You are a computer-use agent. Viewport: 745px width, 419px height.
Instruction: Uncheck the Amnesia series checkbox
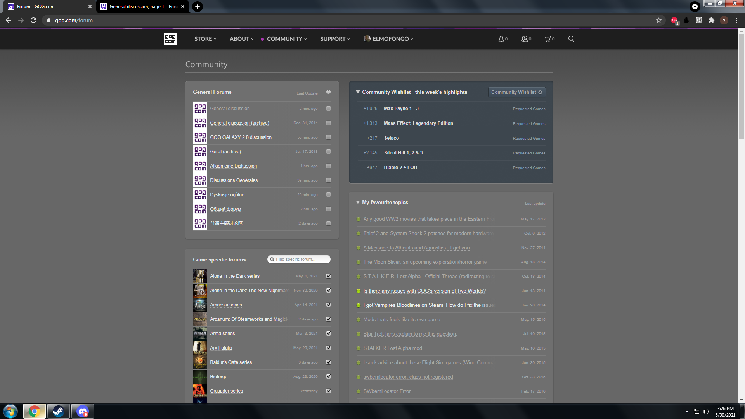pyautogui.click(x=328, y=305)
